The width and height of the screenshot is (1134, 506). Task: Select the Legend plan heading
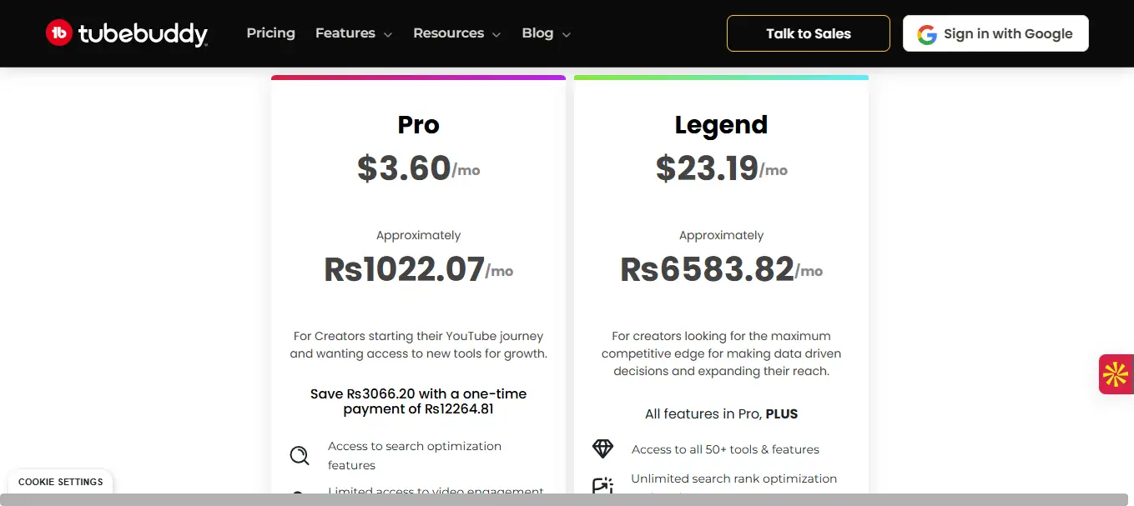click(x=721, y=125)
